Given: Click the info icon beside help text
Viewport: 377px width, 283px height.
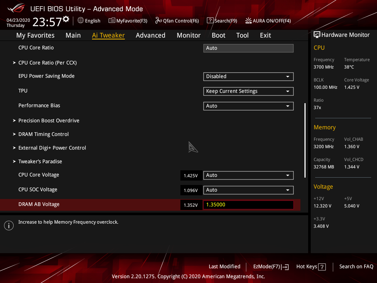Looking at the screenshot, I should click(x=9, y=226).
